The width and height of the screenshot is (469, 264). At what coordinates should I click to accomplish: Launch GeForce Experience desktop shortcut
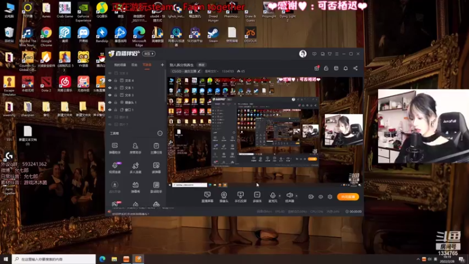83,12
